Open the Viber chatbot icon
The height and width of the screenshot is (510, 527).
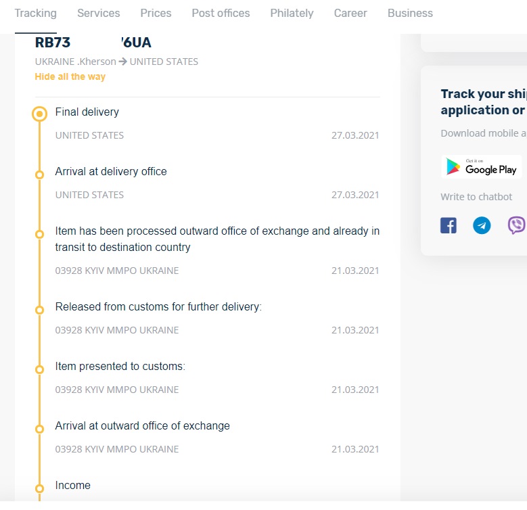(516, 225)
